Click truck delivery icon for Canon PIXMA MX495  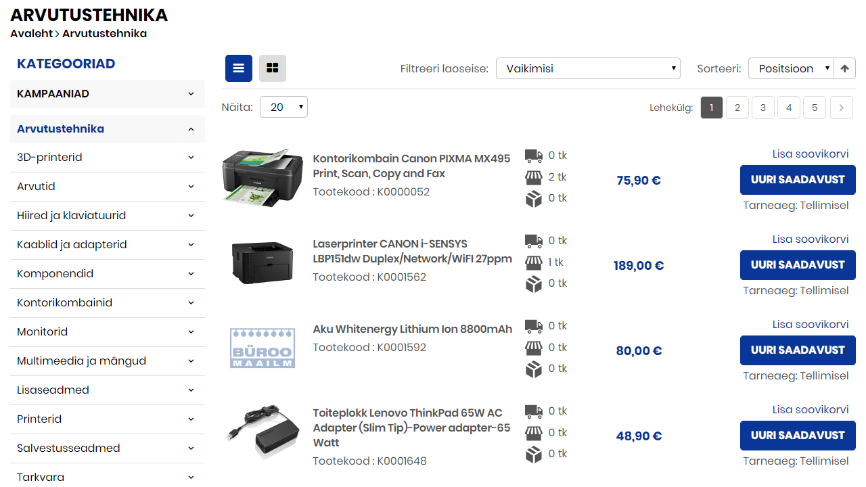(534, 156)
